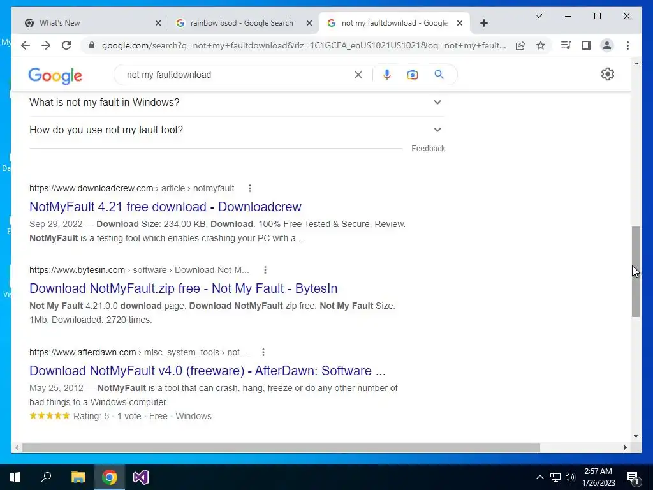Click the scrollbar down arrow
The width and height of the screenshot is (653, 490).
point(636,436)
